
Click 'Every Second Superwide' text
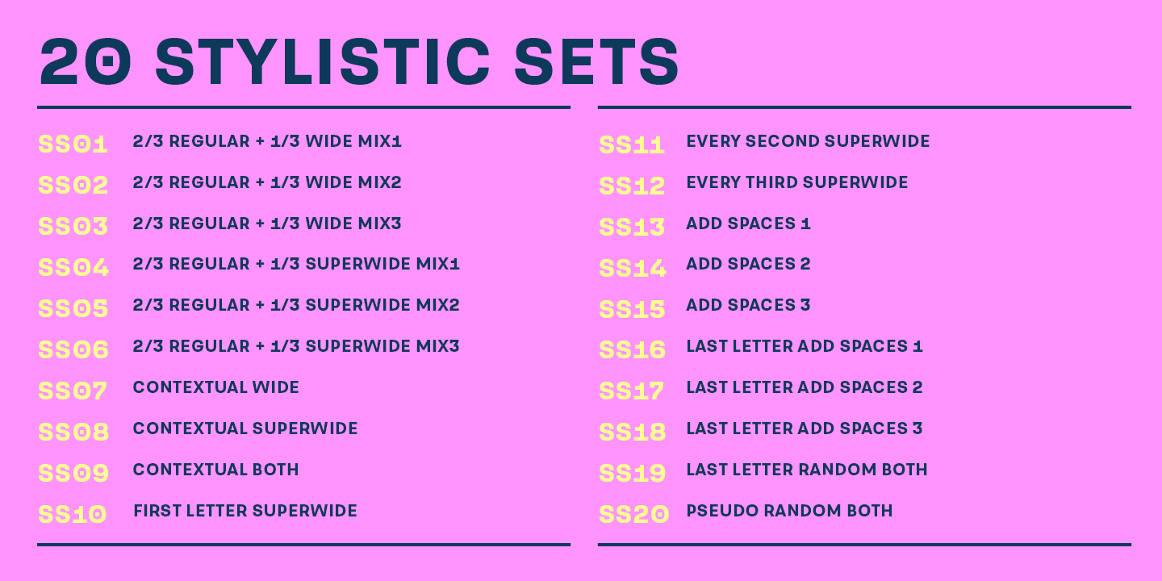click(x=808, y=141)
